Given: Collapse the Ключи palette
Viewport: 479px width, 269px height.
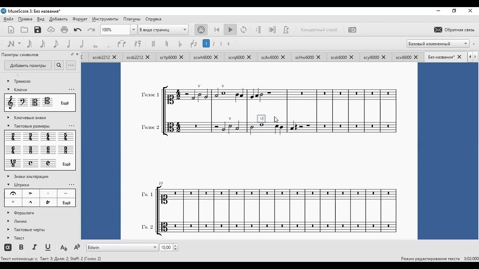Looking at the screenshot, I should 8,90.
